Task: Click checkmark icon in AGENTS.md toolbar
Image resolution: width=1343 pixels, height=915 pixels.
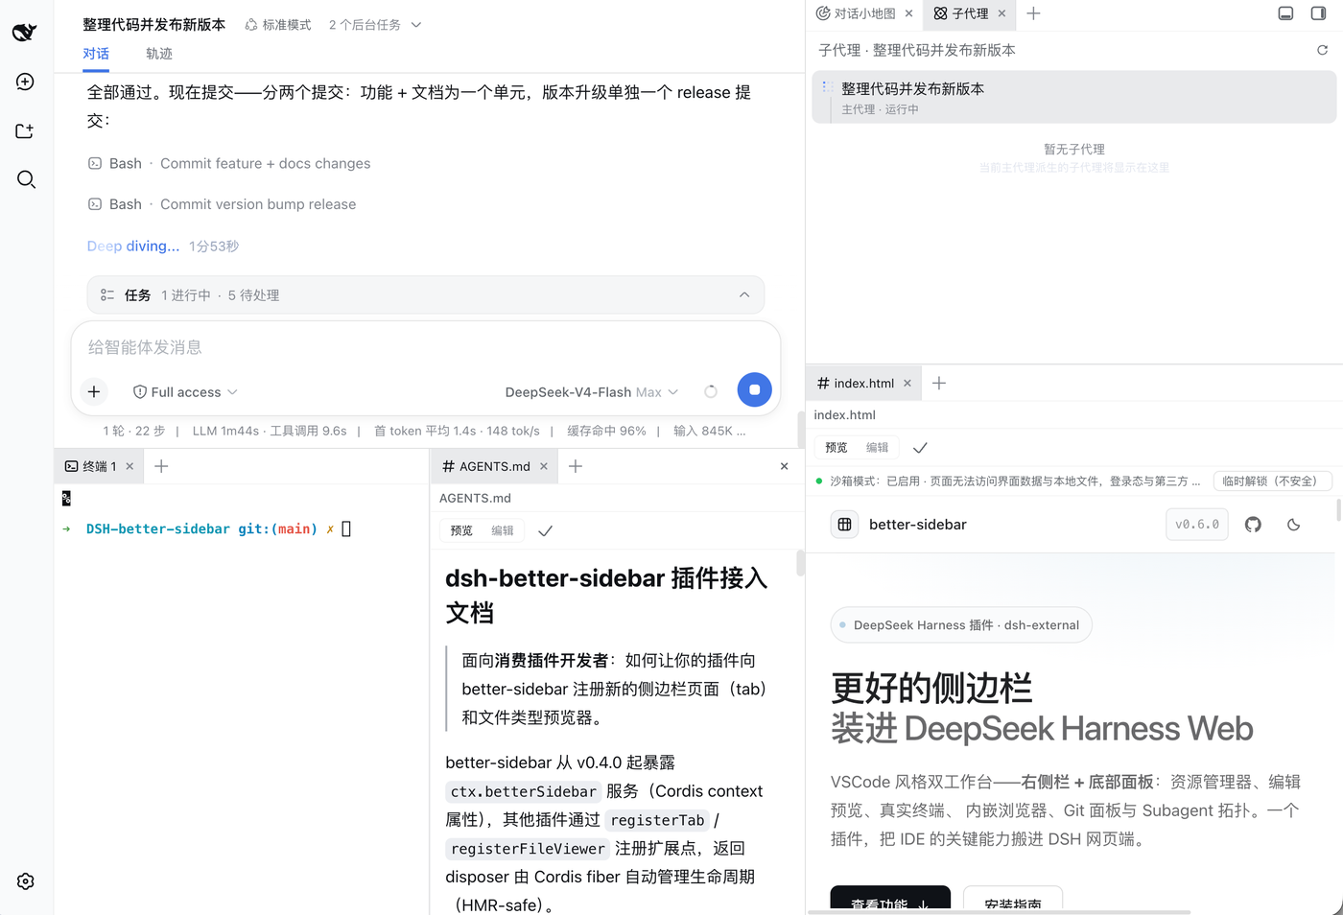Action: pyautogui.click(x=545, y=530)
